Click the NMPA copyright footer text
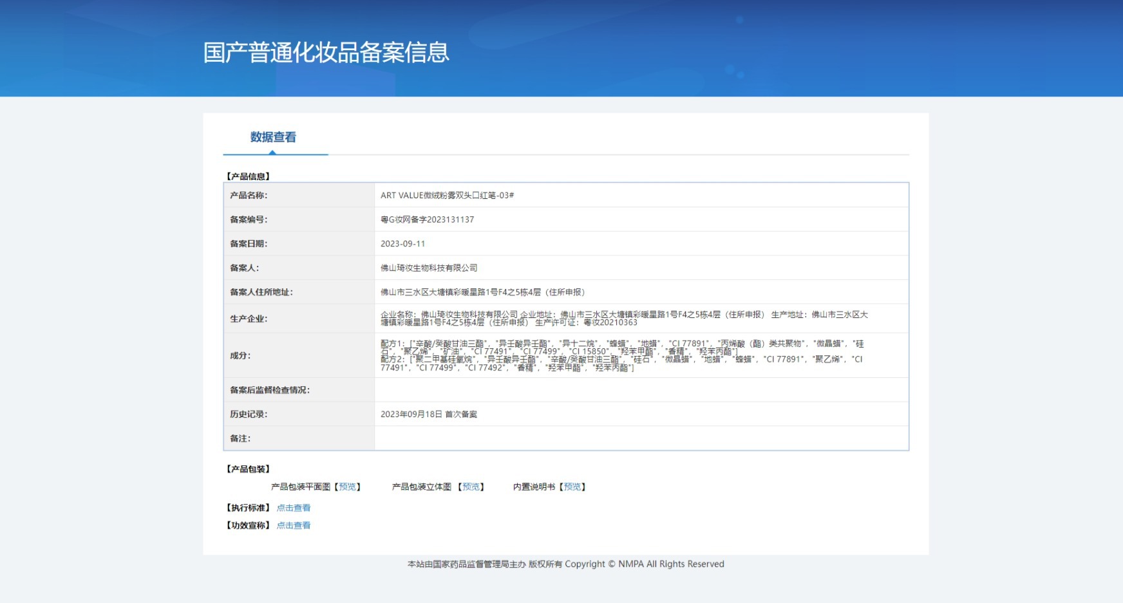The width and height of the screenshot is (1123, 603). point(565,564)
